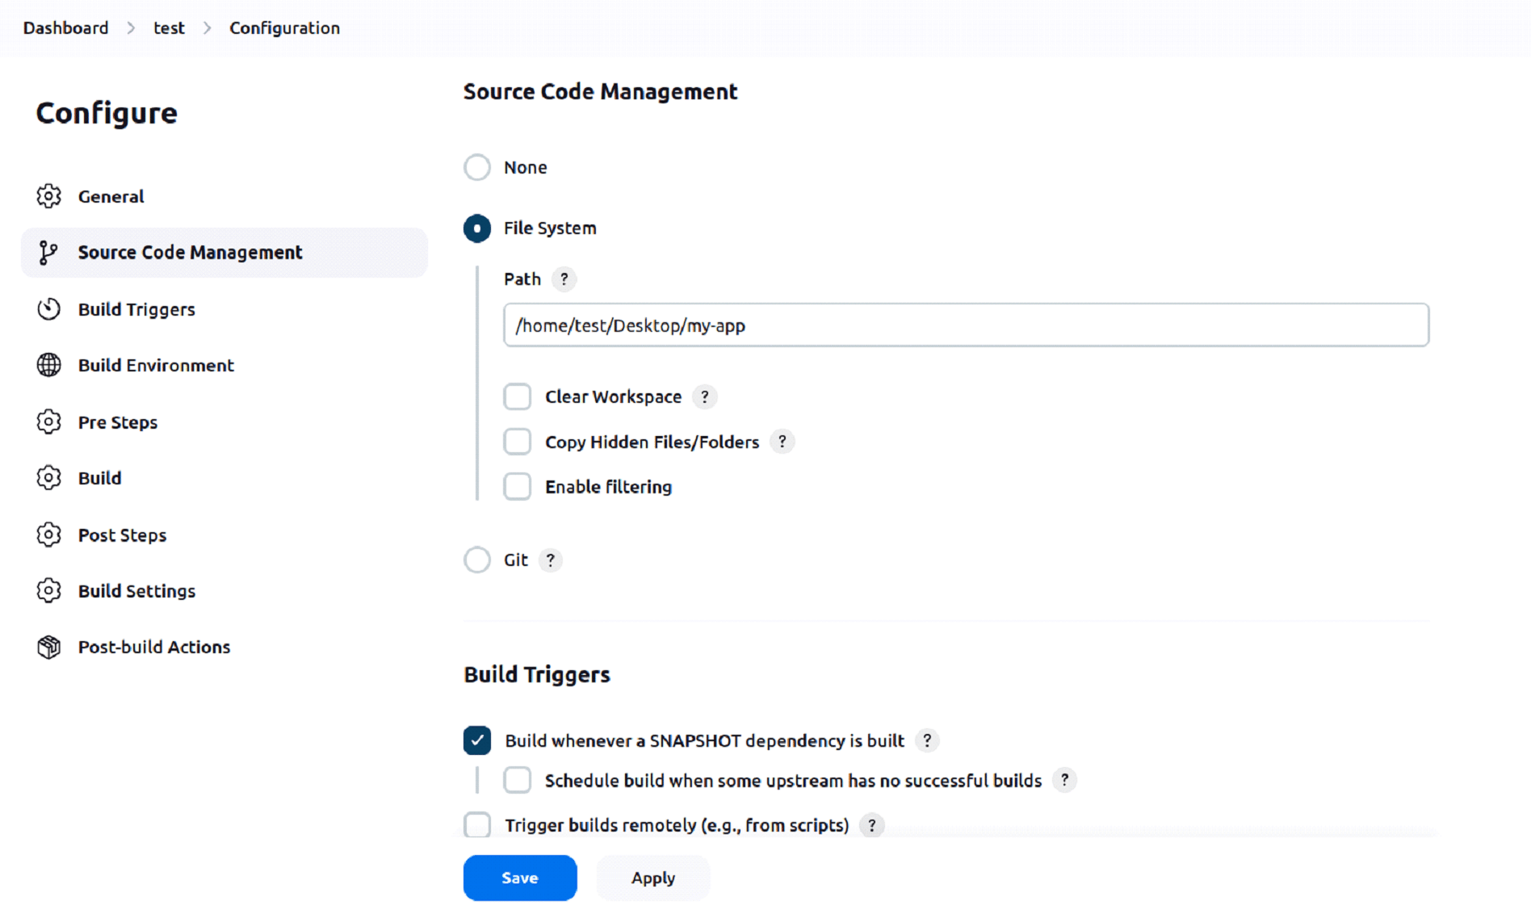Click the Source Code Management branch icon
This screenshot has height=914, width=1531.
coord(48,253)
